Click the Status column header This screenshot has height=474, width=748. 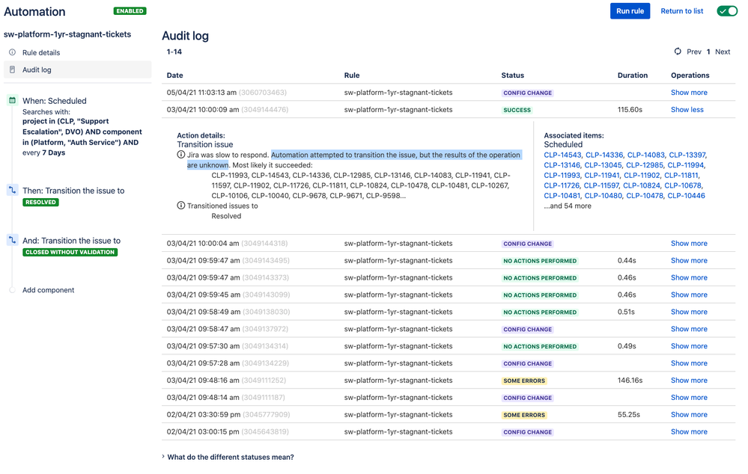(512, 76)
